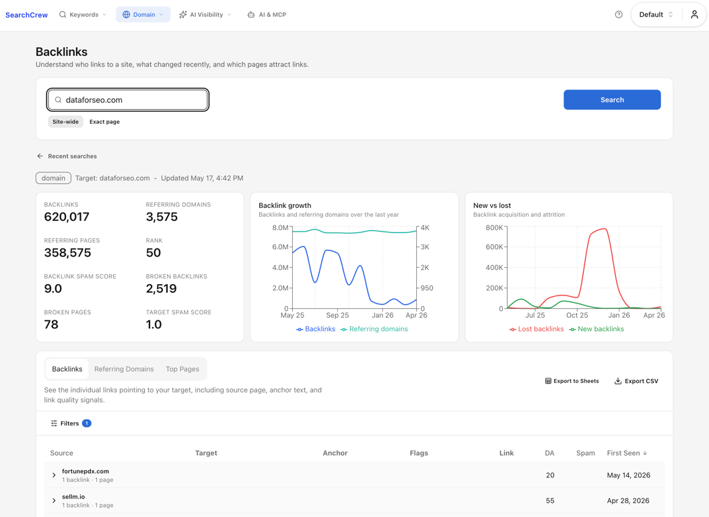Toggle the New backlinks legend series

597,329
